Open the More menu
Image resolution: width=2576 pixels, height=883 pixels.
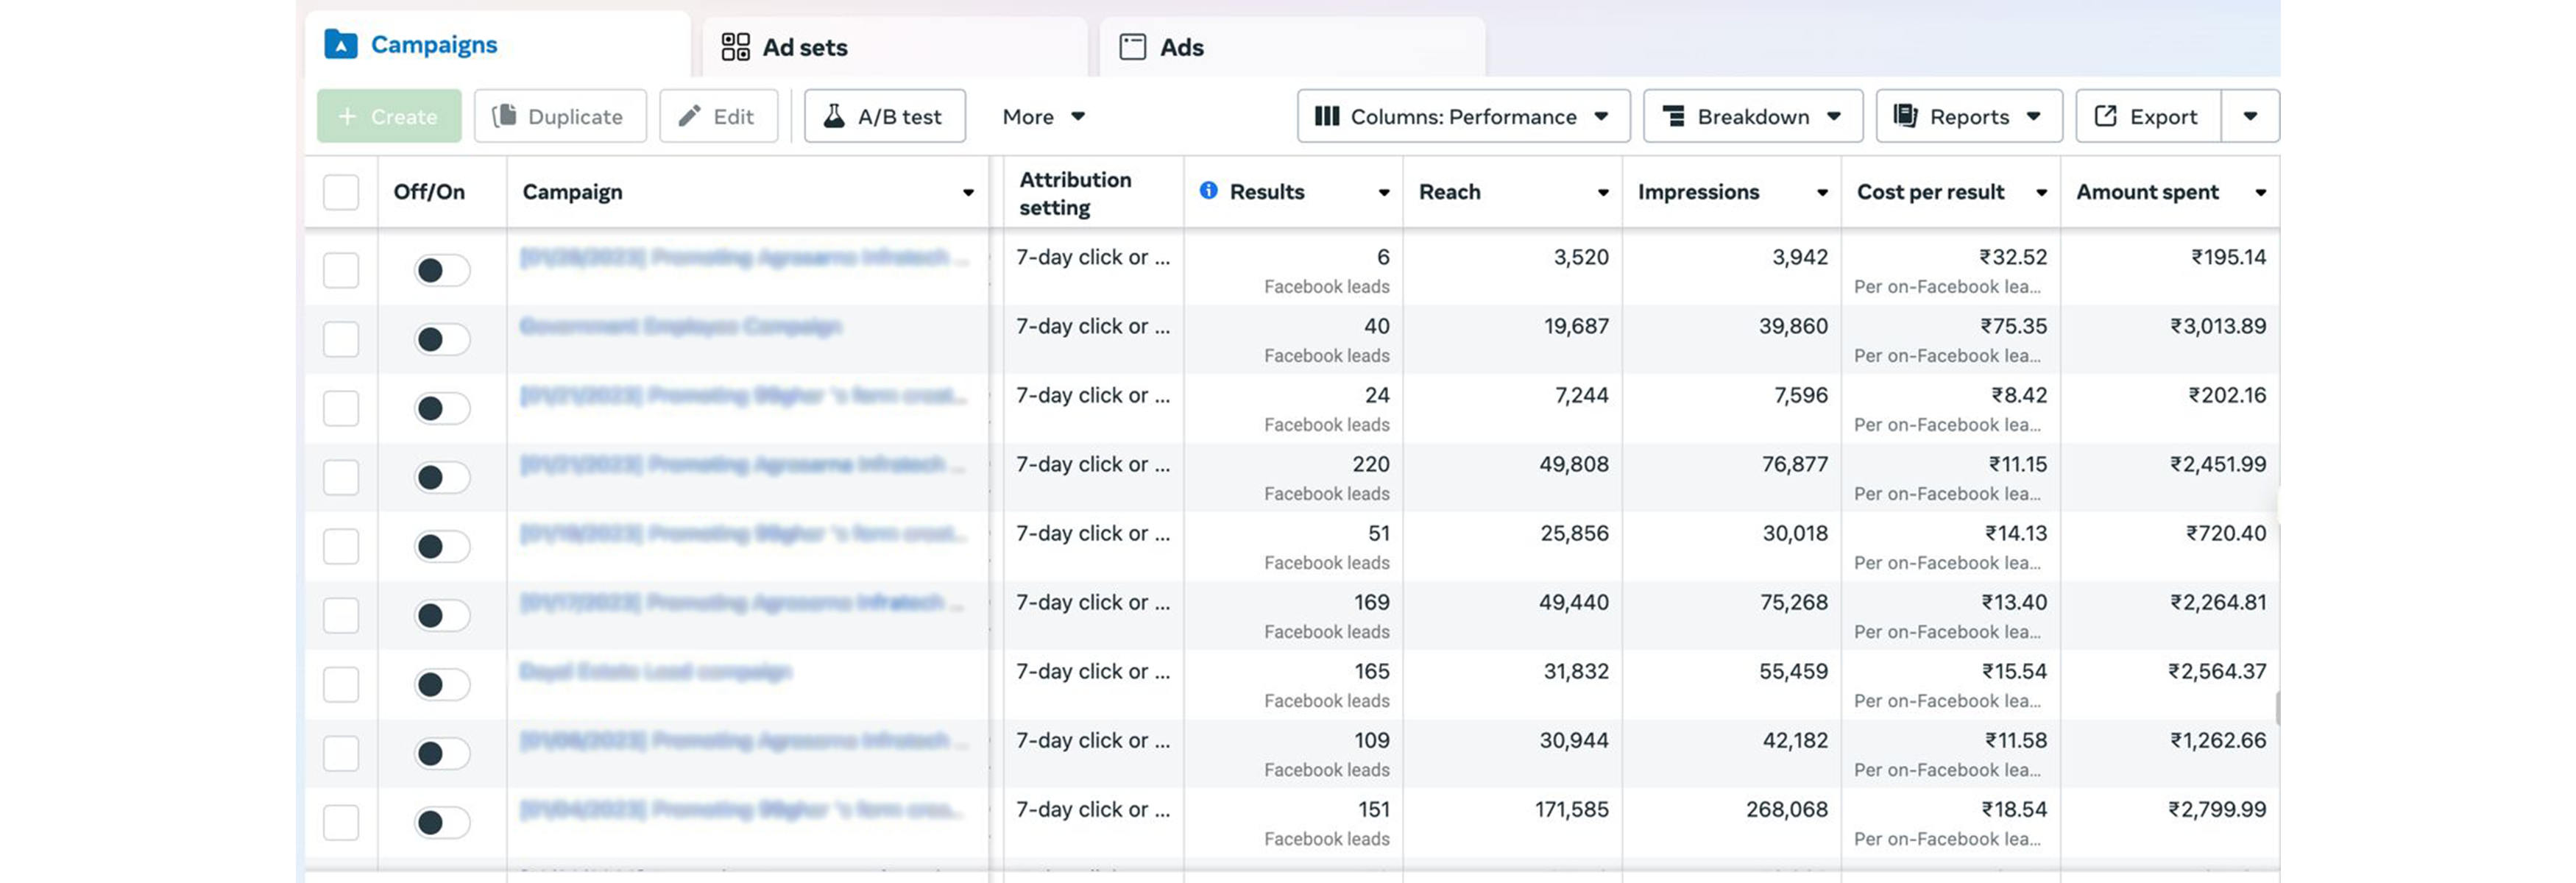pos(1043,116)
